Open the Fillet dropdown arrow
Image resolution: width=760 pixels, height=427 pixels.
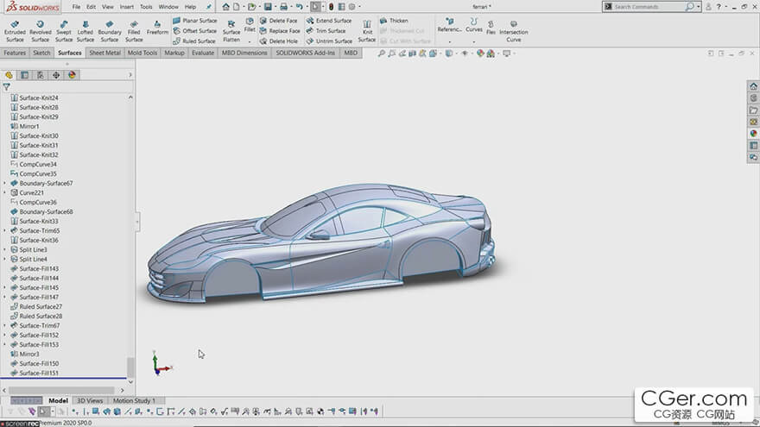pyautogui.click(x=250, y=41)
